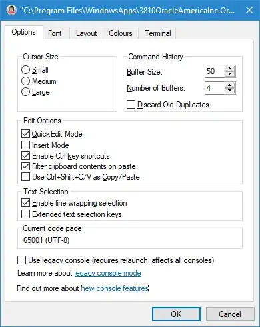Decrease Buffer Size with the down arrow

coord(230,74)
